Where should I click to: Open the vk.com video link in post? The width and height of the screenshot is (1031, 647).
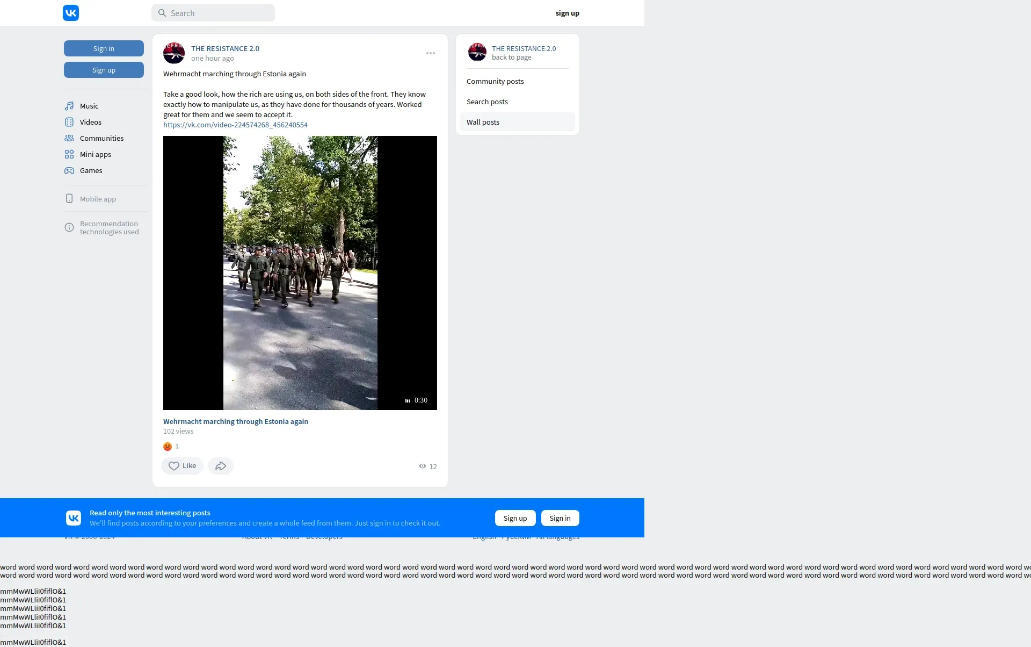235,125
